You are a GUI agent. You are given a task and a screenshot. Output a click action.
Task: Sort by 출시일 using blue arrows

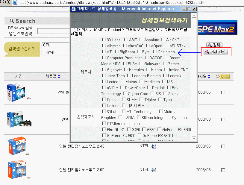coord(209,76)
